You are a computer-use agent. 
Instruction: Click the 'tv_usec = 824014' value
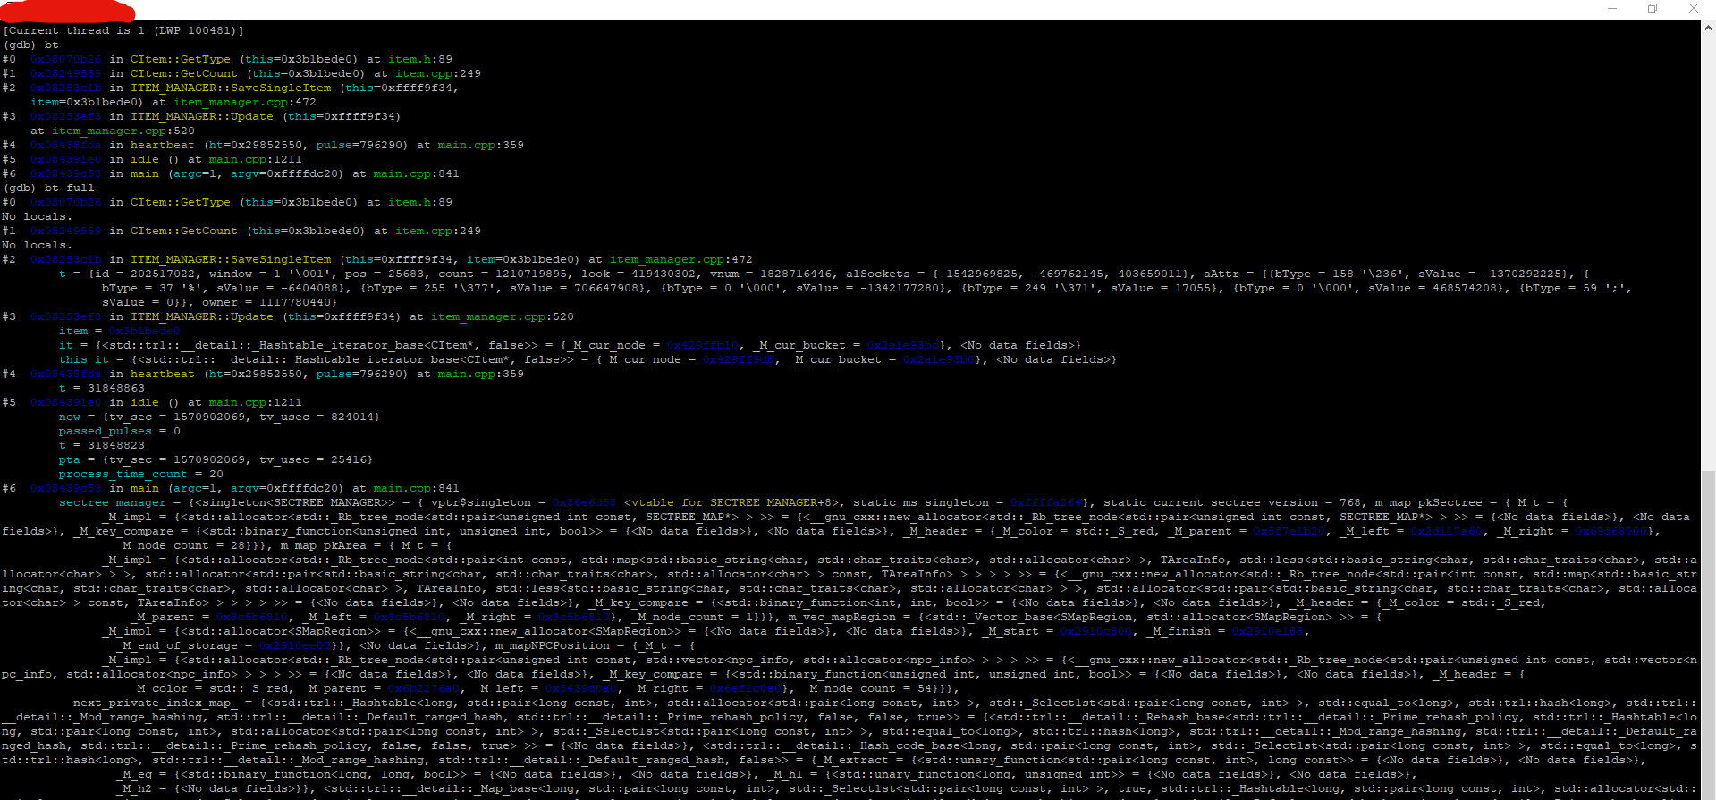pyautogui.click(x=317, y=417)
